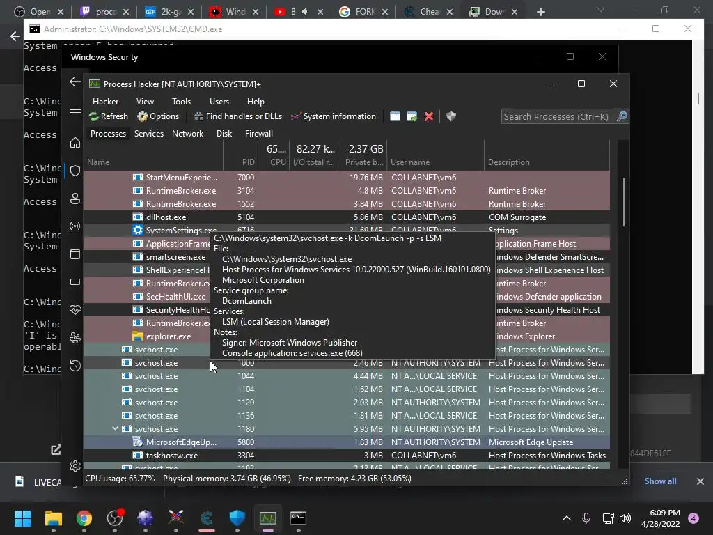Select svchost.exe with PID 1044
Screen dimensions: 713x535
click(x=347, y=375)
